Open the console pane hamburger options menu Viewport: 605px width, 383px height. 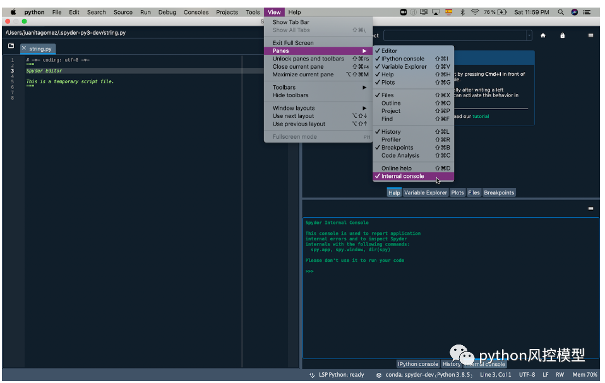(590, 208)
